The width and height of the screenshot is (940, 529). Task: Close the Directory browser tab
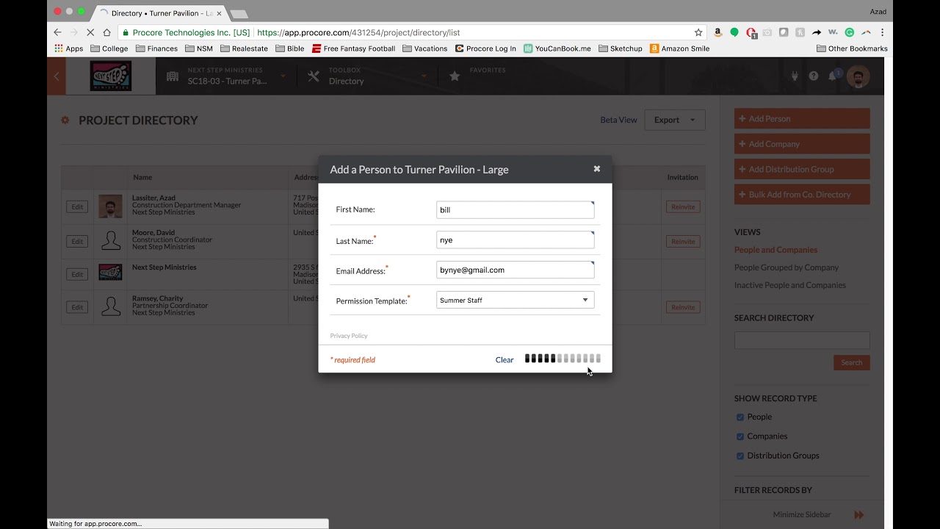click(x=219, y=13)
